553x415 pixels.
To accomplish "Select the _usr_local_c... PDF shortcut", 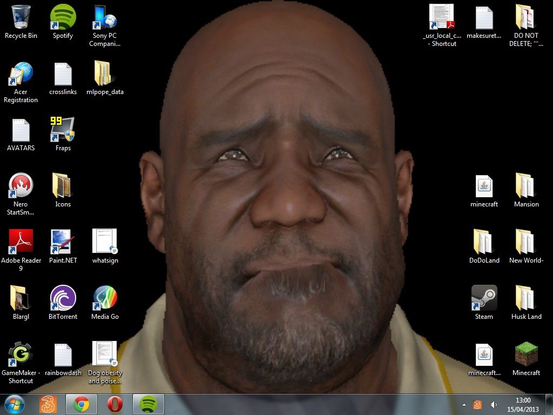I will click(442, 26).
